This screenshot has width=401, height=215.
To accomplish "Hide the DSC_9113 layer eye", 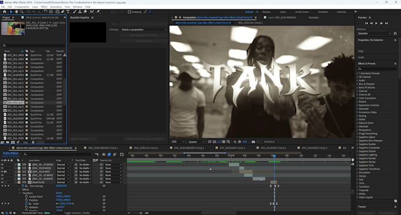I will (x=2, y=172).
